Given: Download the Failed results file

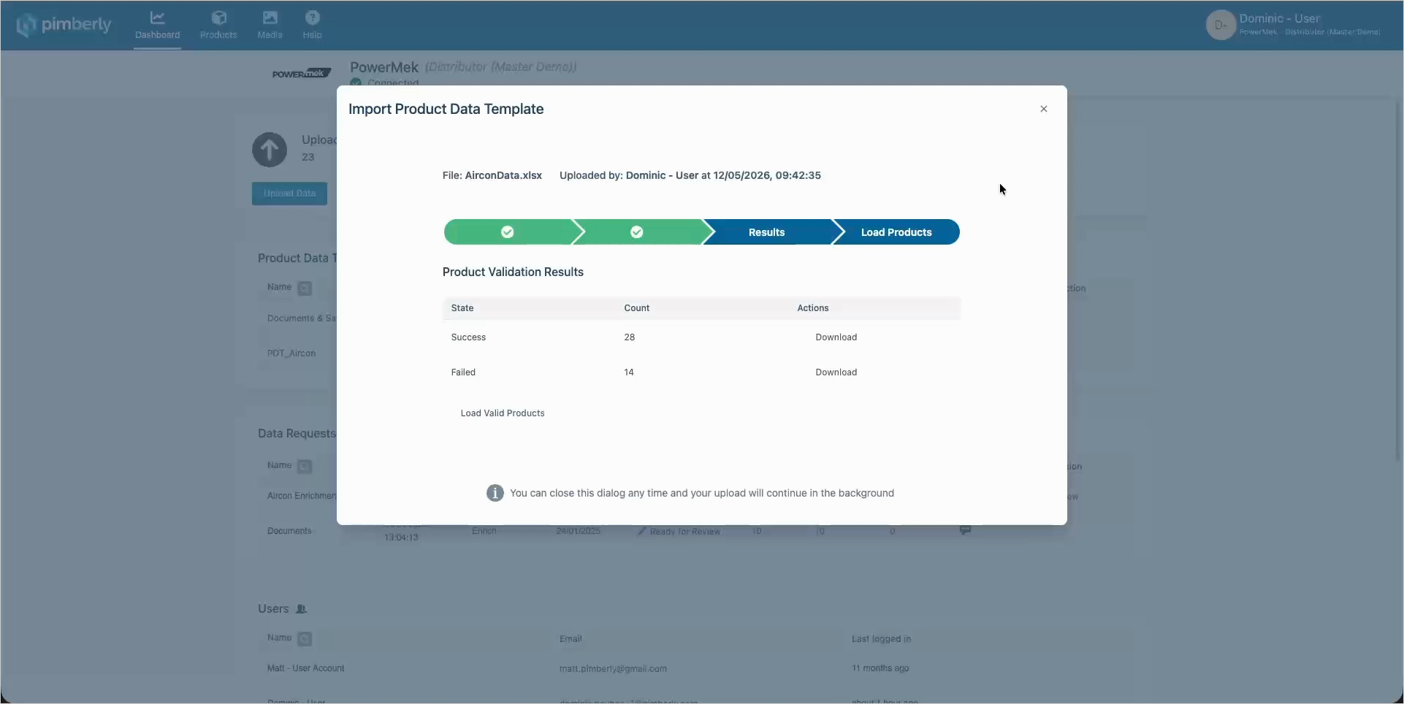Looking at the screenshot, I should tap(836, 372).
